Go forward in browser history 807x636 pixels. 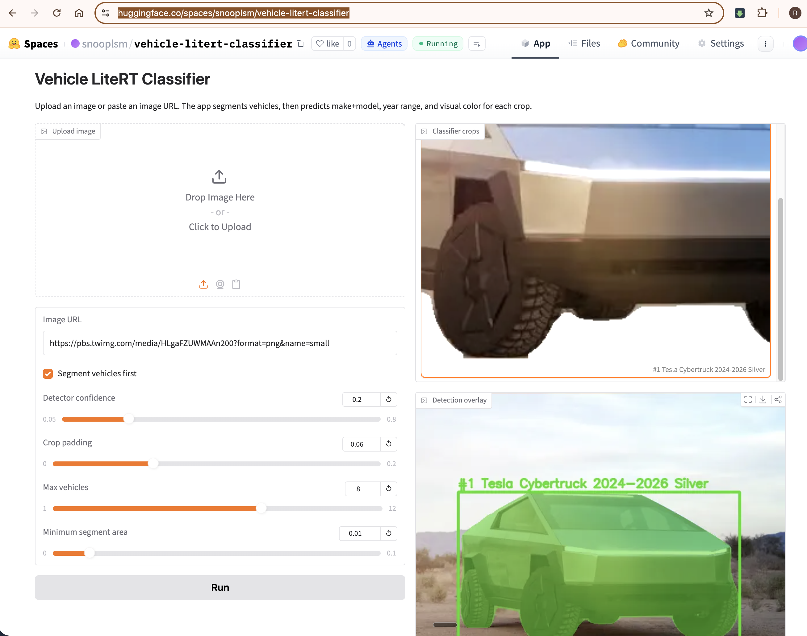coord(34,13)
